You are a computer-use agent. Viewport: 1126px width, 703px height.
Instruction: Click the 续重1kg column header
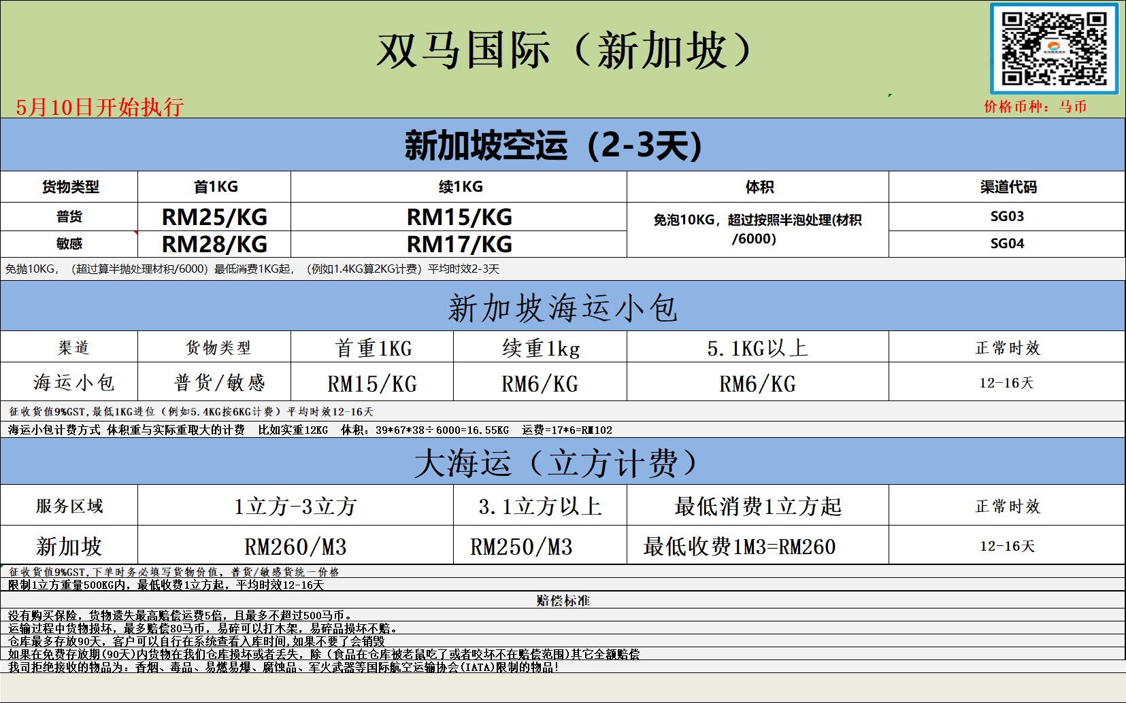[540, 347]
